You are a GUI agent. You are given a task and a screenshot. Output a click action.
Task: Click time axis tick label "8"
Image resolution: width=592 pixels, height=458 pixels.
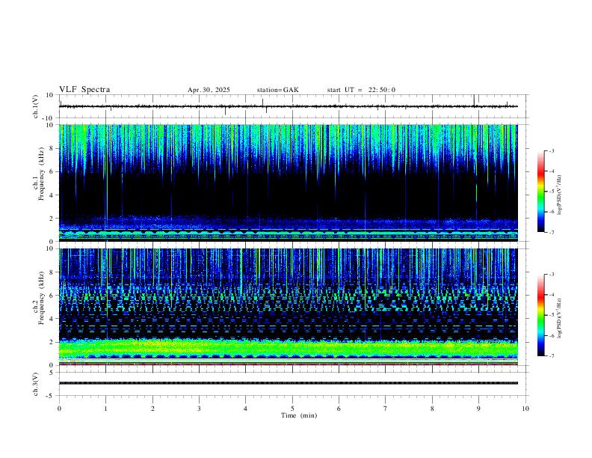[x=432, y=409]
